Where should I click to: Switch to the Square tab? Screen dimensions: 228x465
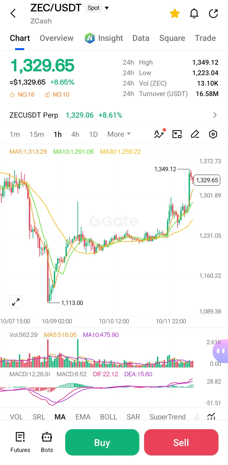point(172,38)
